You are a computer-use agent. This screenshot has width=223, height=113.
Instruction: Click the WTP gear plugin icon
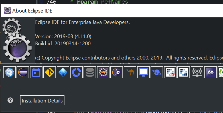[103, 72]
